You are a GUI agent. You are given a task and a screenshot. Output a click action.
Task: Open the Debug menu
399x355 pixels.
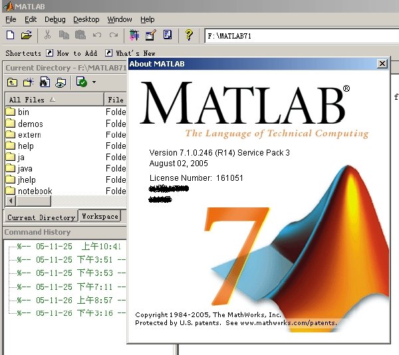pyautogui.click(x=55, y=19)
